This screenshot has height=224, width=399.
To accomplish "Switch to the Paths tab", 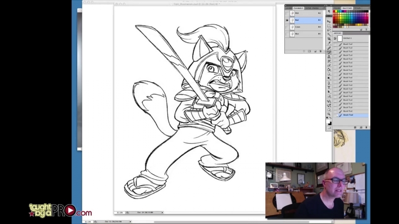I will click(x=308, y=8).
